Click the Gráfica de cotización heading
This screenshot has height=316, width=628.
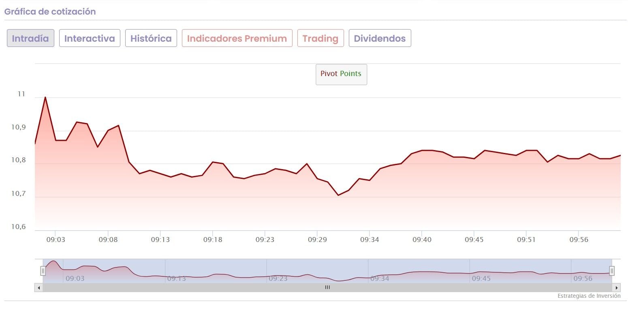(50, 12)
